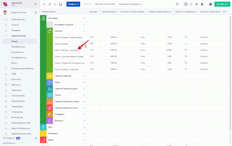This screenshot has width=232, height=146.
Task: Toggle hidden mark for Салат с утиным филе
Action: point(186,56)
